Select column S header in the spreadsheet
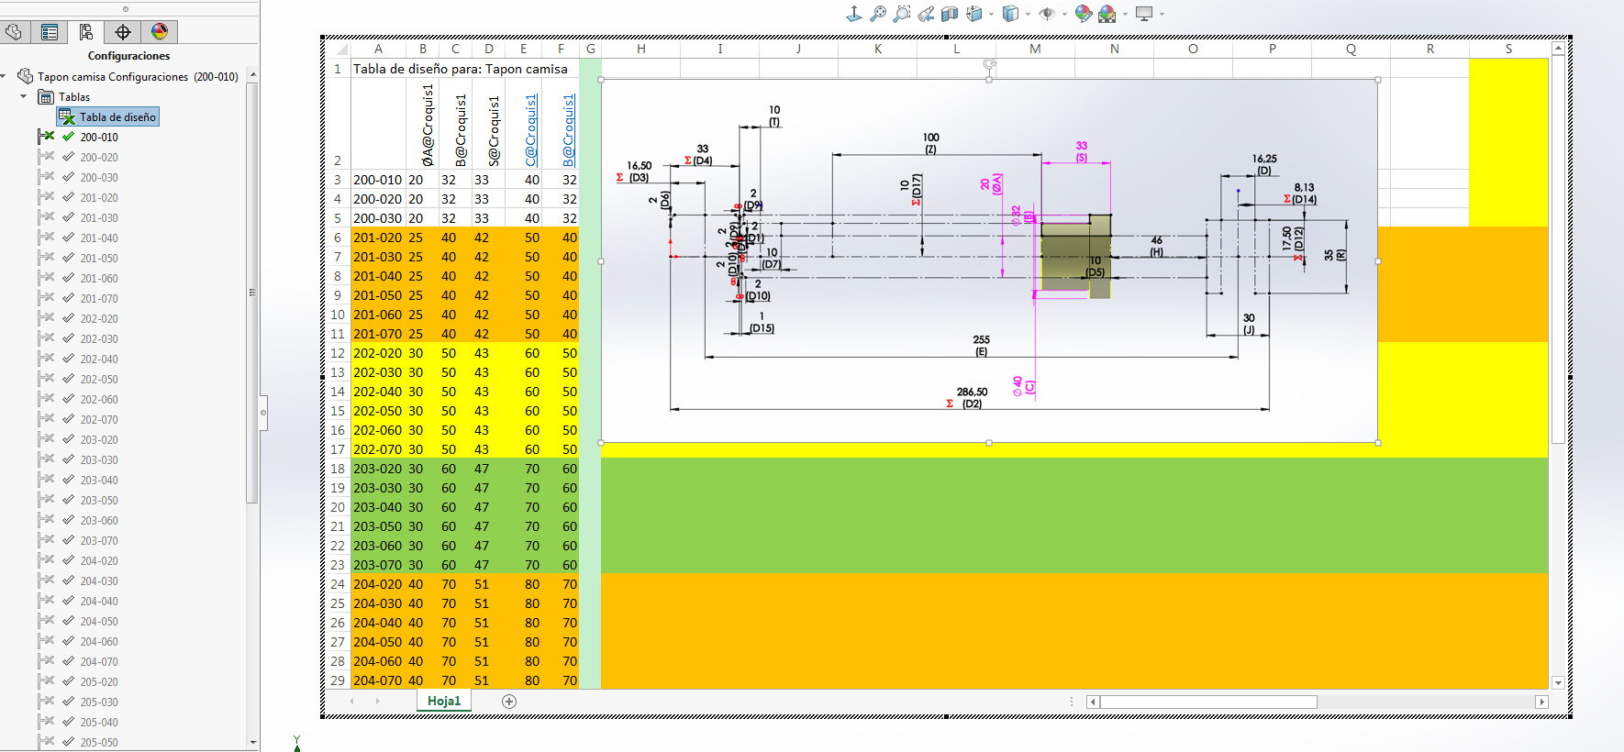This screenshot has height=752, width=1624. tap(1508, 49)
